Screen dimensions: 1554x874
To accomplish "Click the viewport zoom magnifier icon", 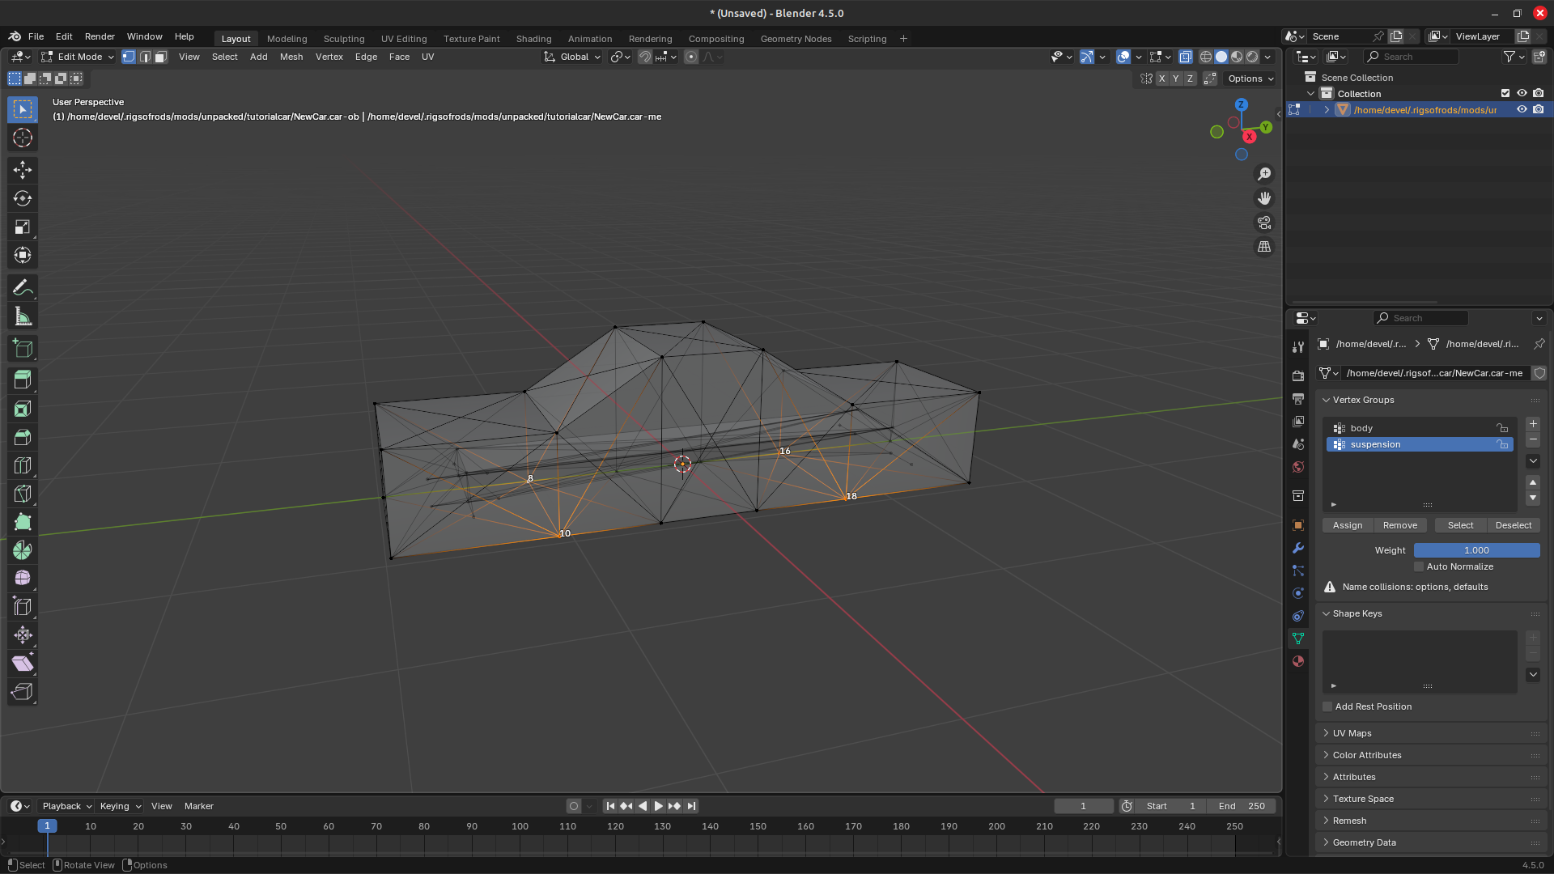I will point(1264,174).
